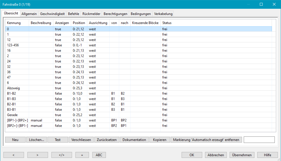Click the Löschen... button
The image size is (281, 161).
pyautogui.click(x=36, y=140)
